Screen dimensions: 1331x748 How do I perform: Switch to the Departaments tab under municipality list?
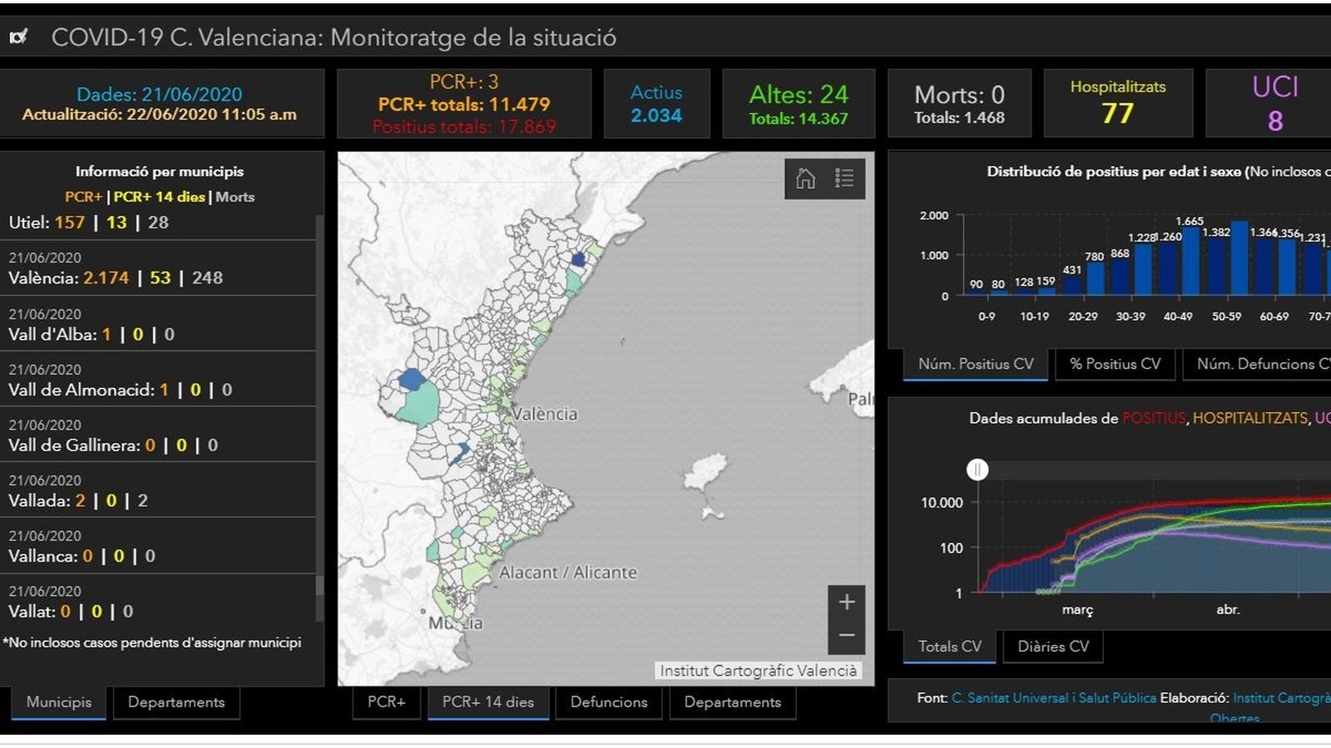(176, 702)
